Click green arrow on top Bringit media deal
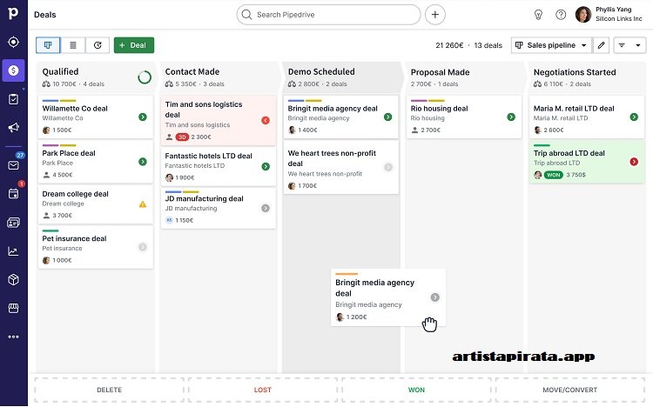Image resolution: width=653 pixels, height=407 pixels. [387, 117]
